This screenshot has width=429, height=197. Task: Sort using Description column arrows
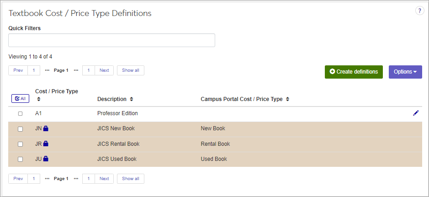click(x=132, y=99)
